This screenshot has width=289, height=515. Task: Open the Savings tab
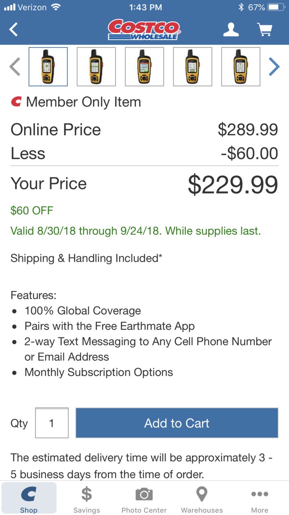pyautogui.click(x=87, y=499)
